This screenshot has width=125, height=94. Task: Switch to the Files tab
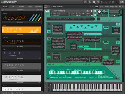(13, 6)
